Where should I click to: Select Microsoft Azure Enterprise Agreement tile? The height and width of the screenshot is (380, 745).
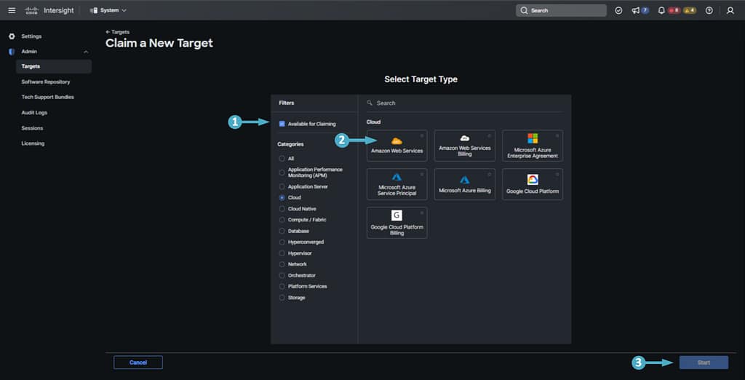click(533, 145)
